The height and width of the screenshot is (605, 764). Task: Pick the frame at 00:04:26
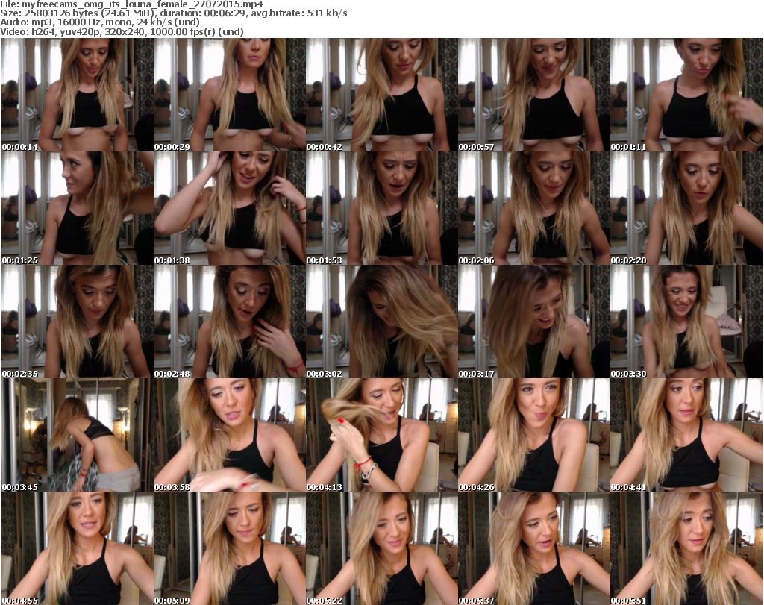tap(534, 435)
